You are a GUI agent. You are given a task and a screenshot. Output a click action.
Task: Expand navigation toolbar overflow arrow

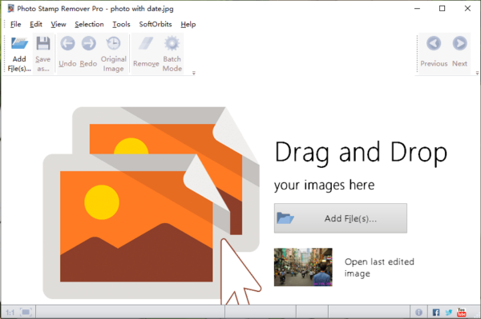coord(477,73)
